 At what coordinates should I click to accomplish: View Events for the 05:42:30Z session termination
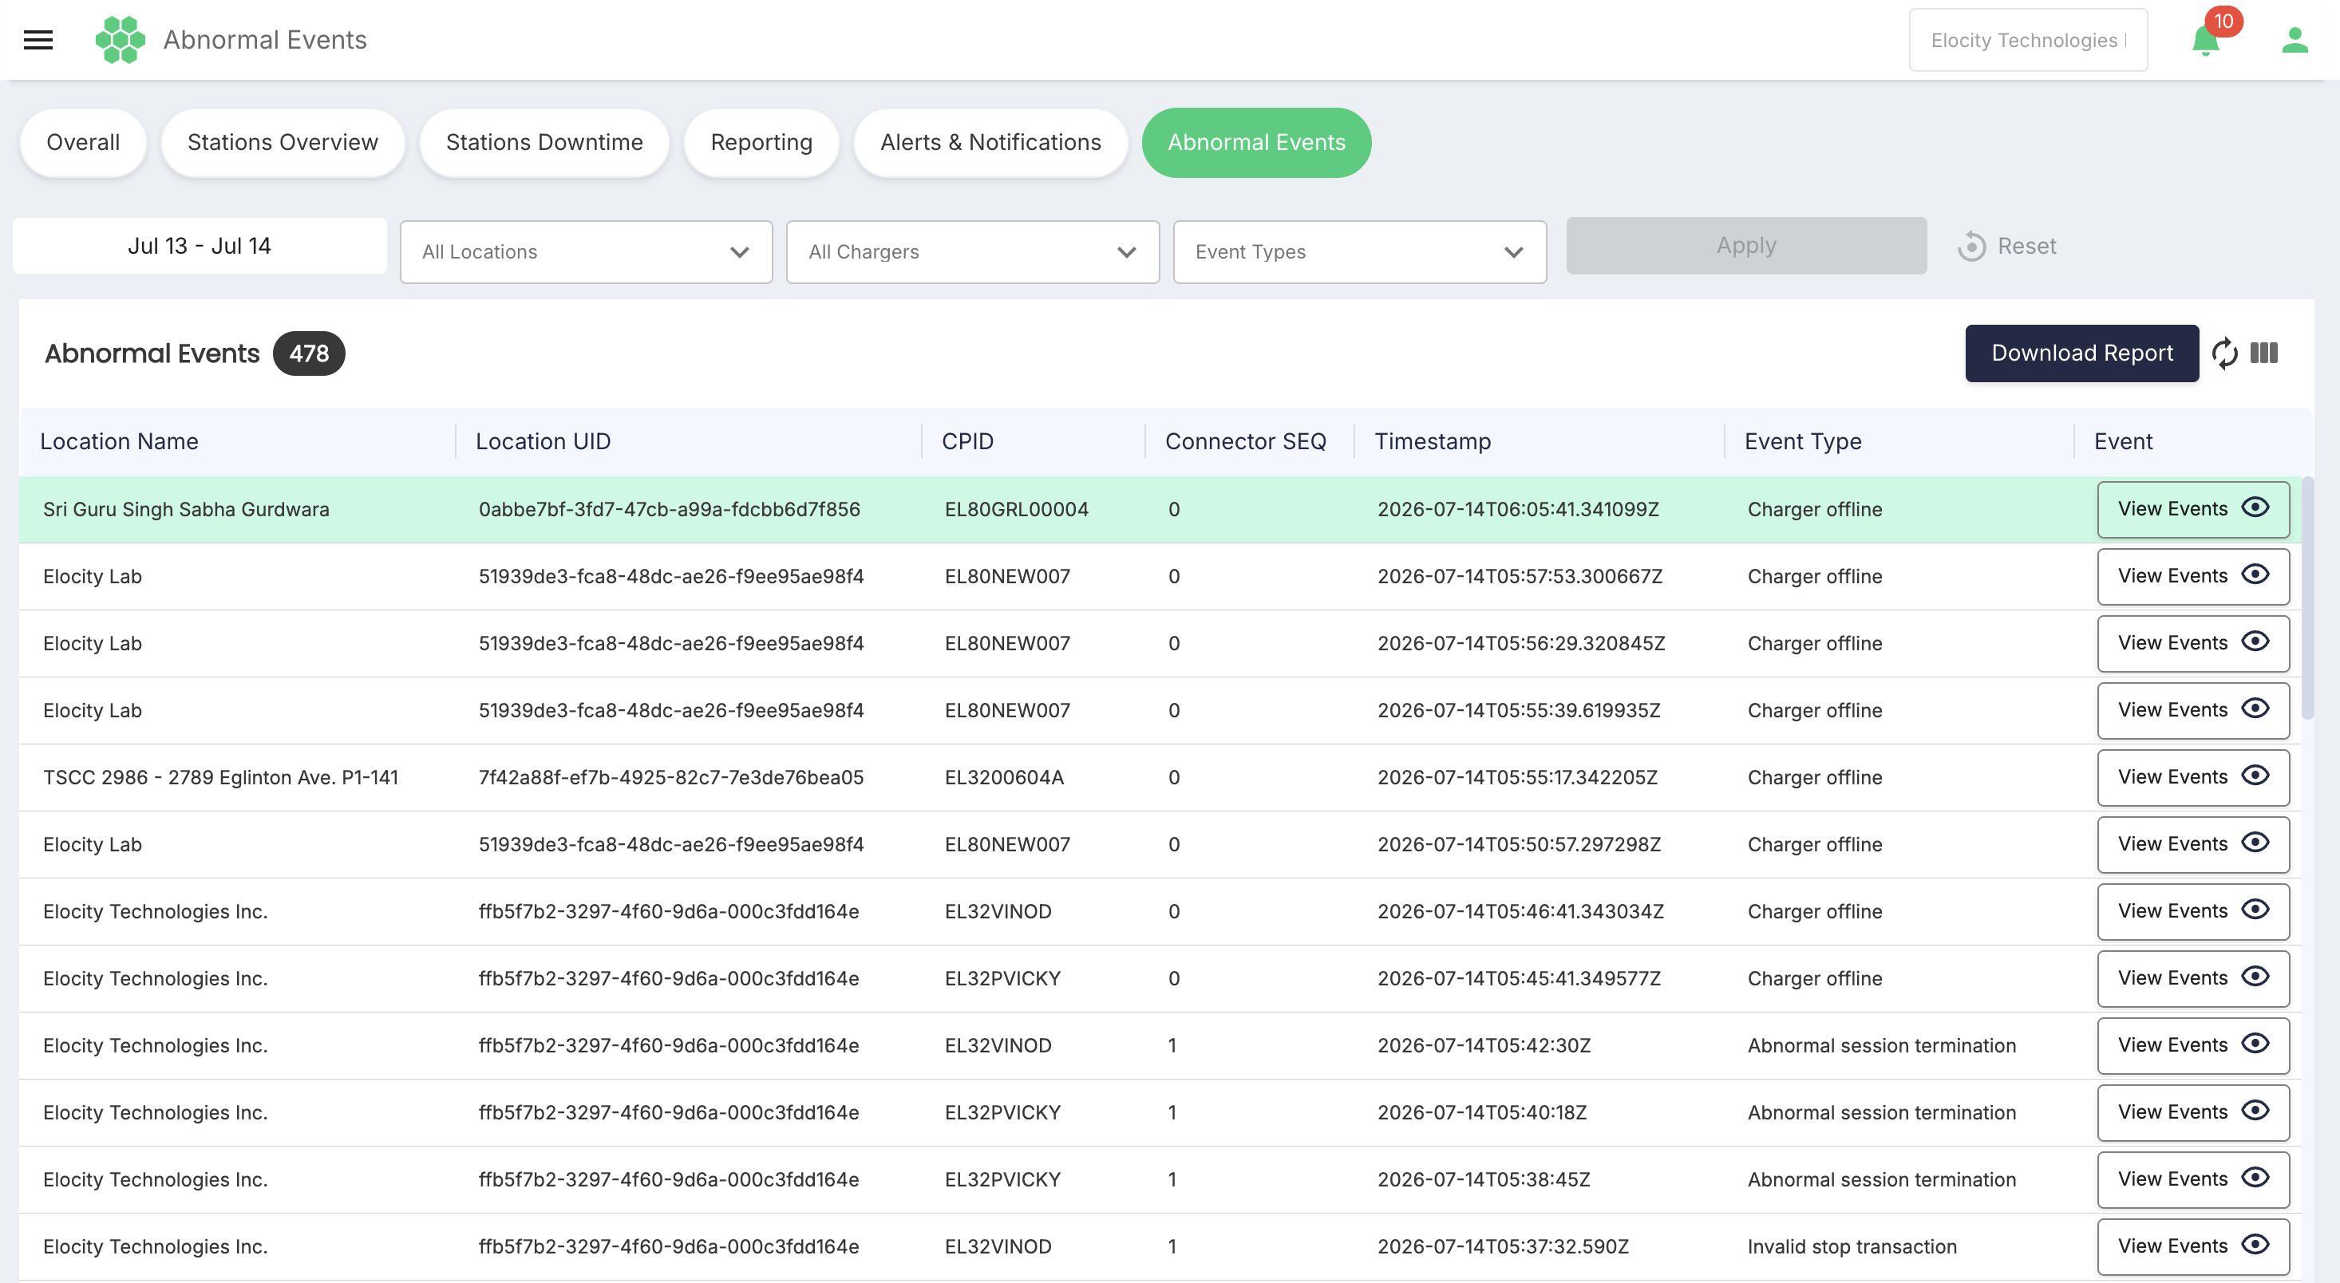click(x=2193, y=1045)
